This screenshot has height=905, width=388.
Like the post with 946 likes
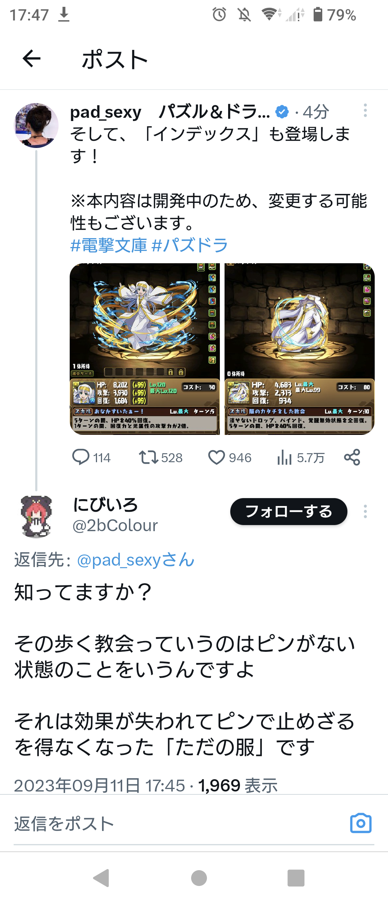pos(230,458)
